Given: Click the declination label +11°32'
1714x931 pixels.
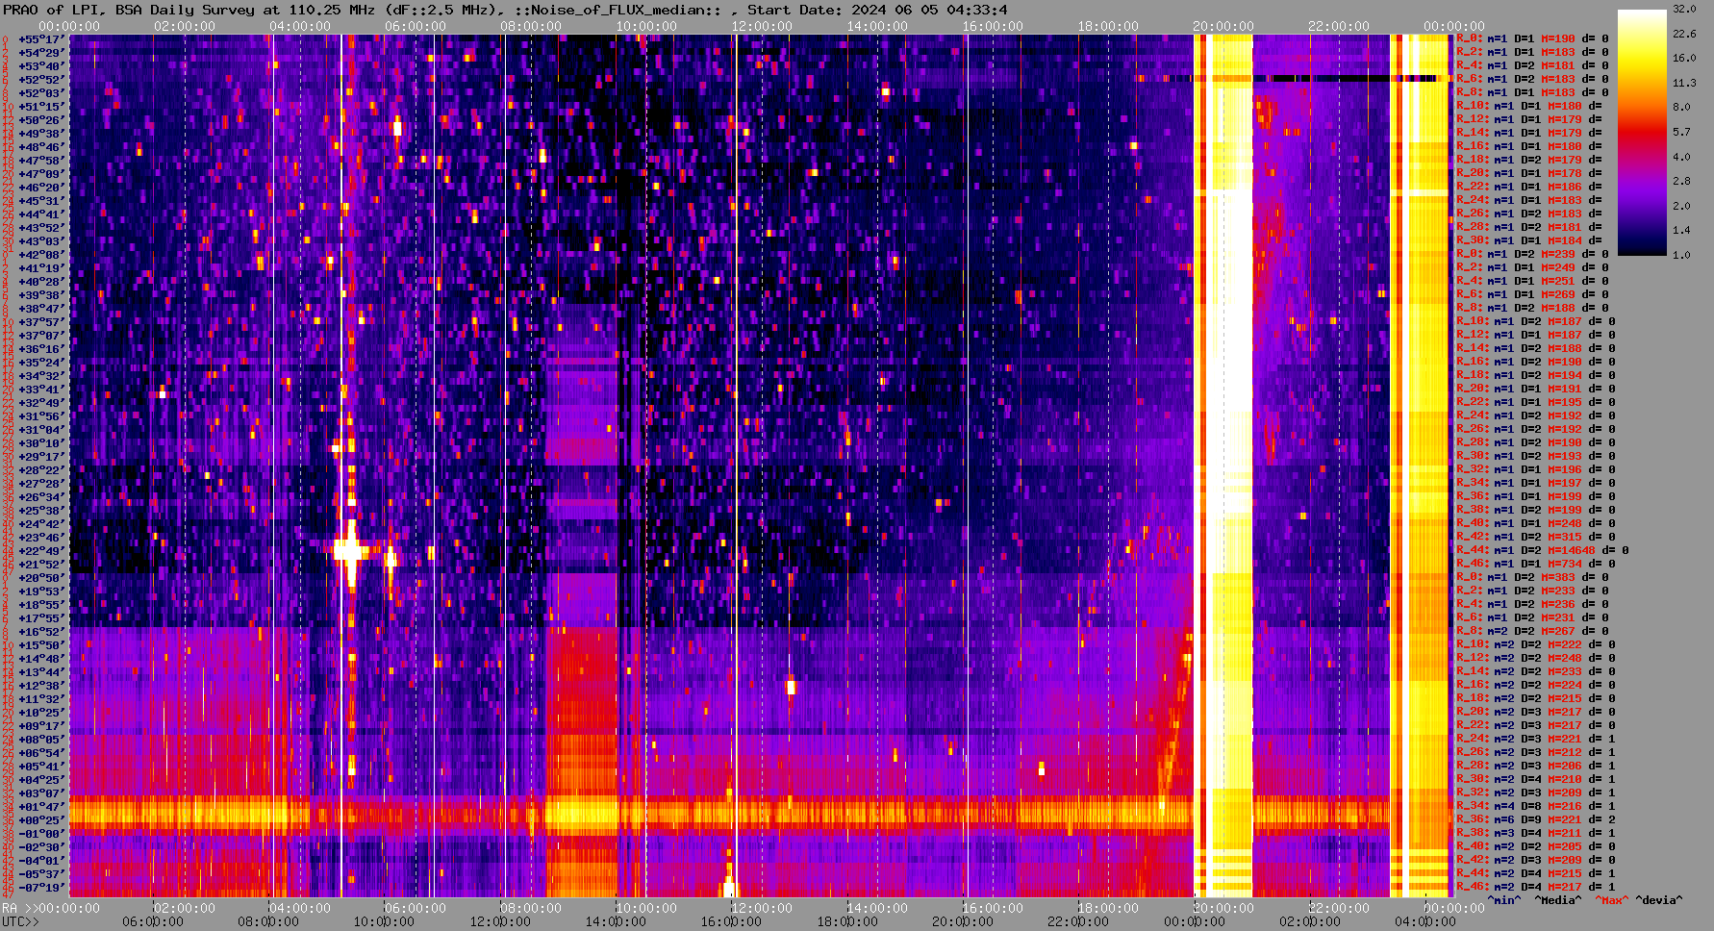Looking at the screenshot, I should tap(40, 699).
